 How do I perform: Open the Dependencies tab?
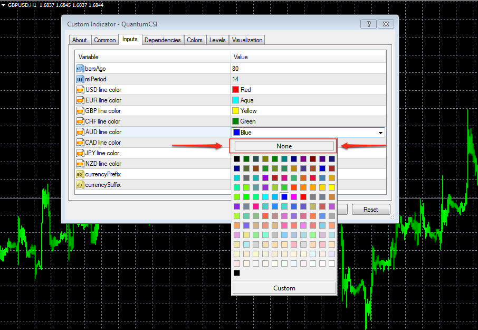[162, 40]
